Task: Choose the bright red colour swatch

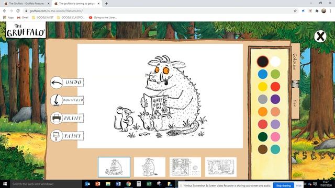Action: pos(275,87)
